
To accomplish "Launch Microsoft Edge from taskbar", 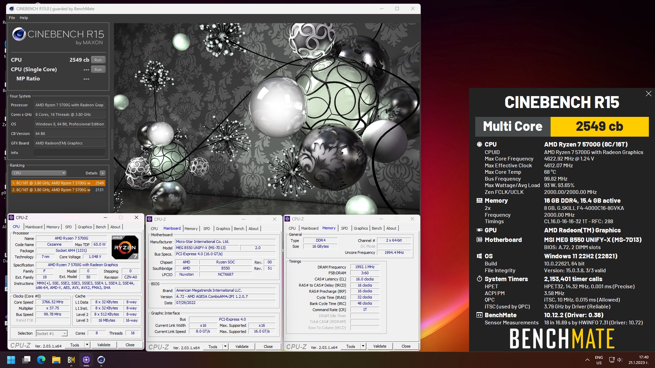I will pyautogui.click(x=41, y=360).
